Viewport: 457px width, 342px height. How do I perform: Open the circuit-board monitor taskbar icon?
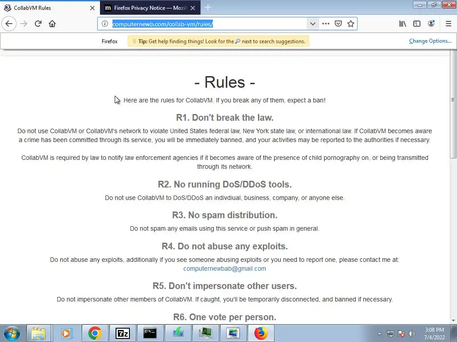(205, 333)
